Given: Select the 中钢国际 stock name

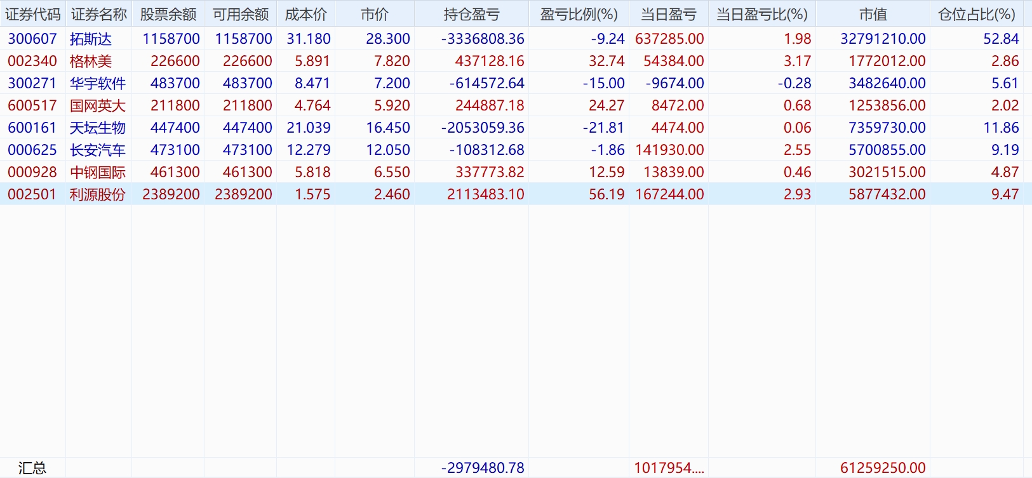Looking at the screenshot, I should [98, 172].
